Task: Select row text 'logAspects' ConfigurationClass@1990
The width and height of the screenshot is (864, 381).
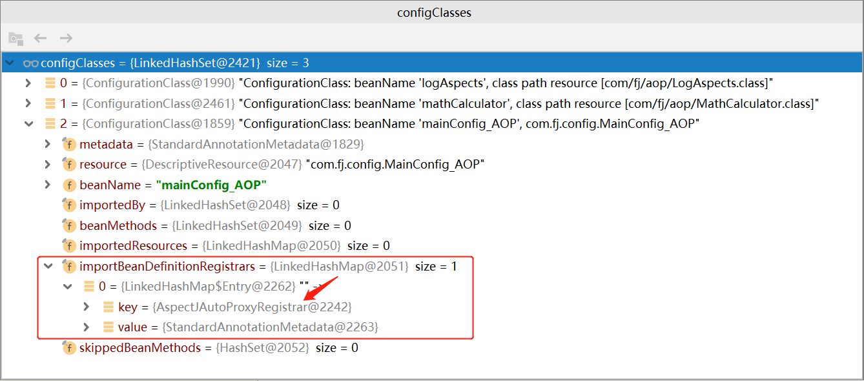Action: (417, 83)
